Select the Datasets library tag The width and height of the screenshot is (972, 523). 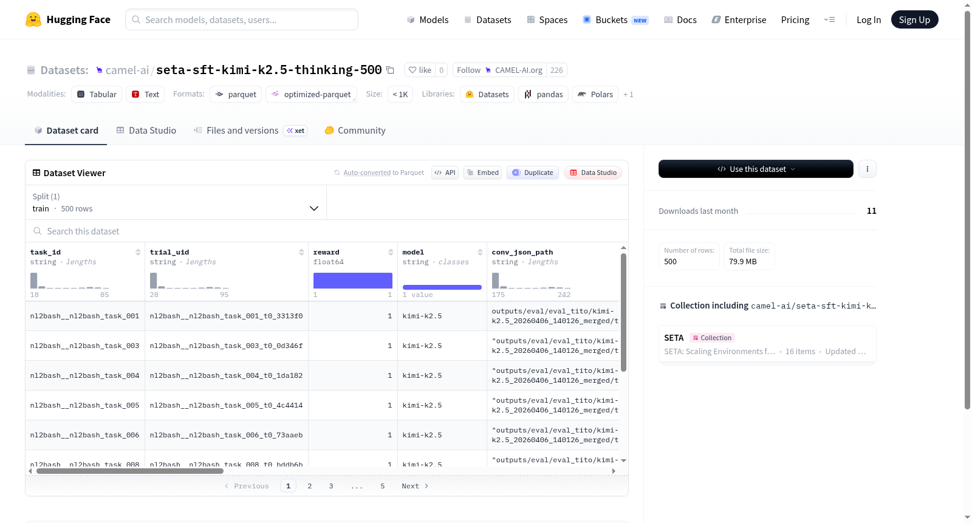pyautogui.click(x=487, y=94)
